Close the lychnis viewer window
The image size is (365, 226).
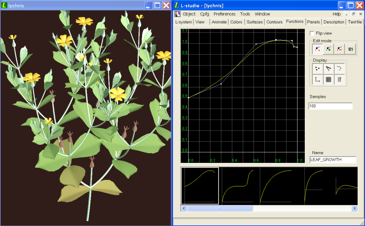click(166, 5)
